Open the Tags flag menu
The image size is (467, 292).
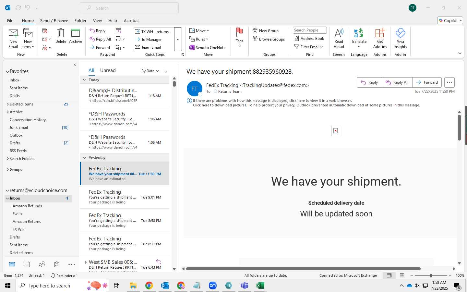click(239, 38)
